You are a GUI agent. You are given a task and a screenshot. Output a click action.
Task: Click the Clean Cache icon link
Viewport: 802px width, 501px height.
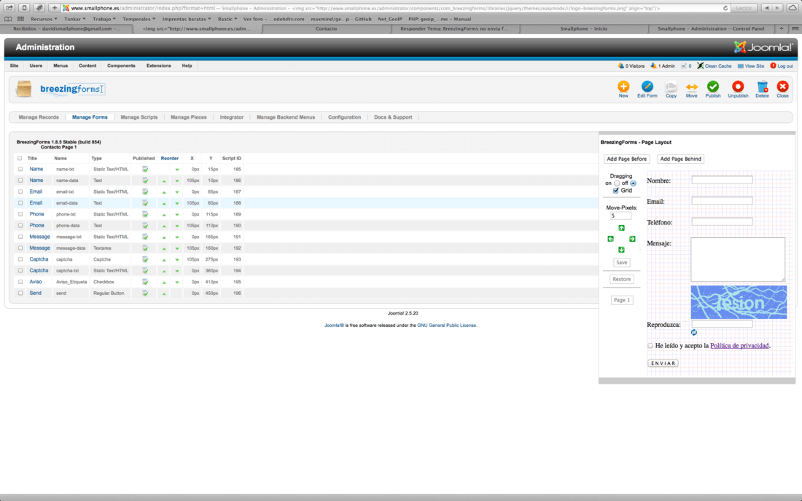click(x=714, y=66)
